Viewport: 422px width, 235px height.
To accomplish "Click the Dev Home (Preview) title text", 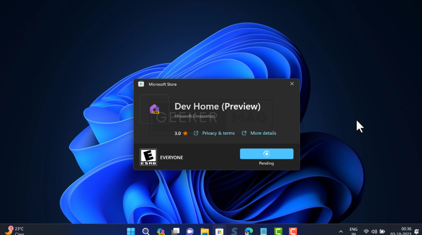I will click(217, 107).
